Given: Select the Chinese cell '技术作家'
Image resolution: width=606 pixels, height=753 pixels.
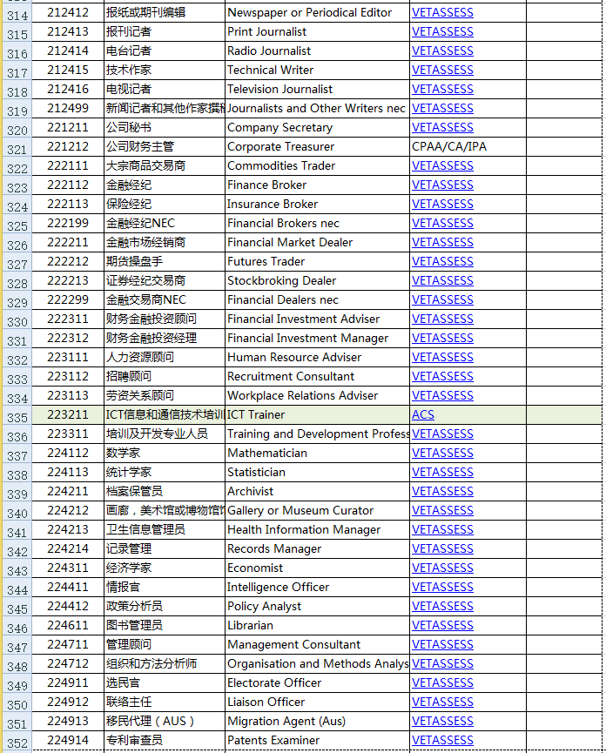Looking at the screenshot, I should 165,71.
